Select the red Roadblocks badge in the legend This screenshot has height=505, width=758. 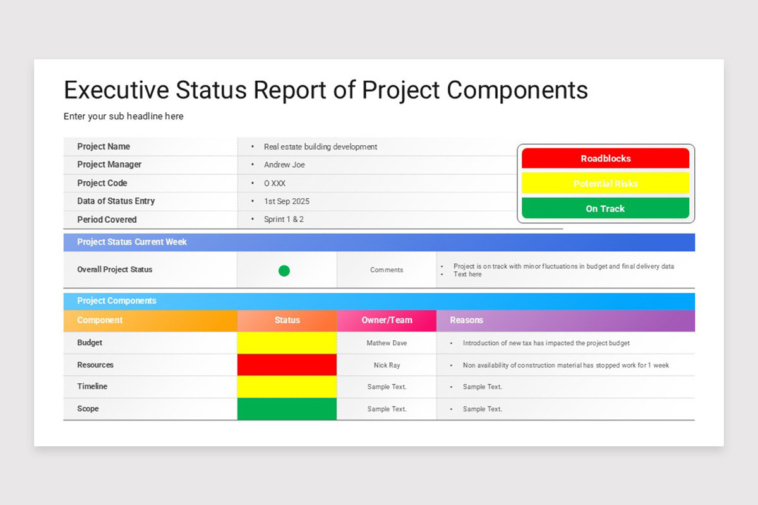coord(605,158)
